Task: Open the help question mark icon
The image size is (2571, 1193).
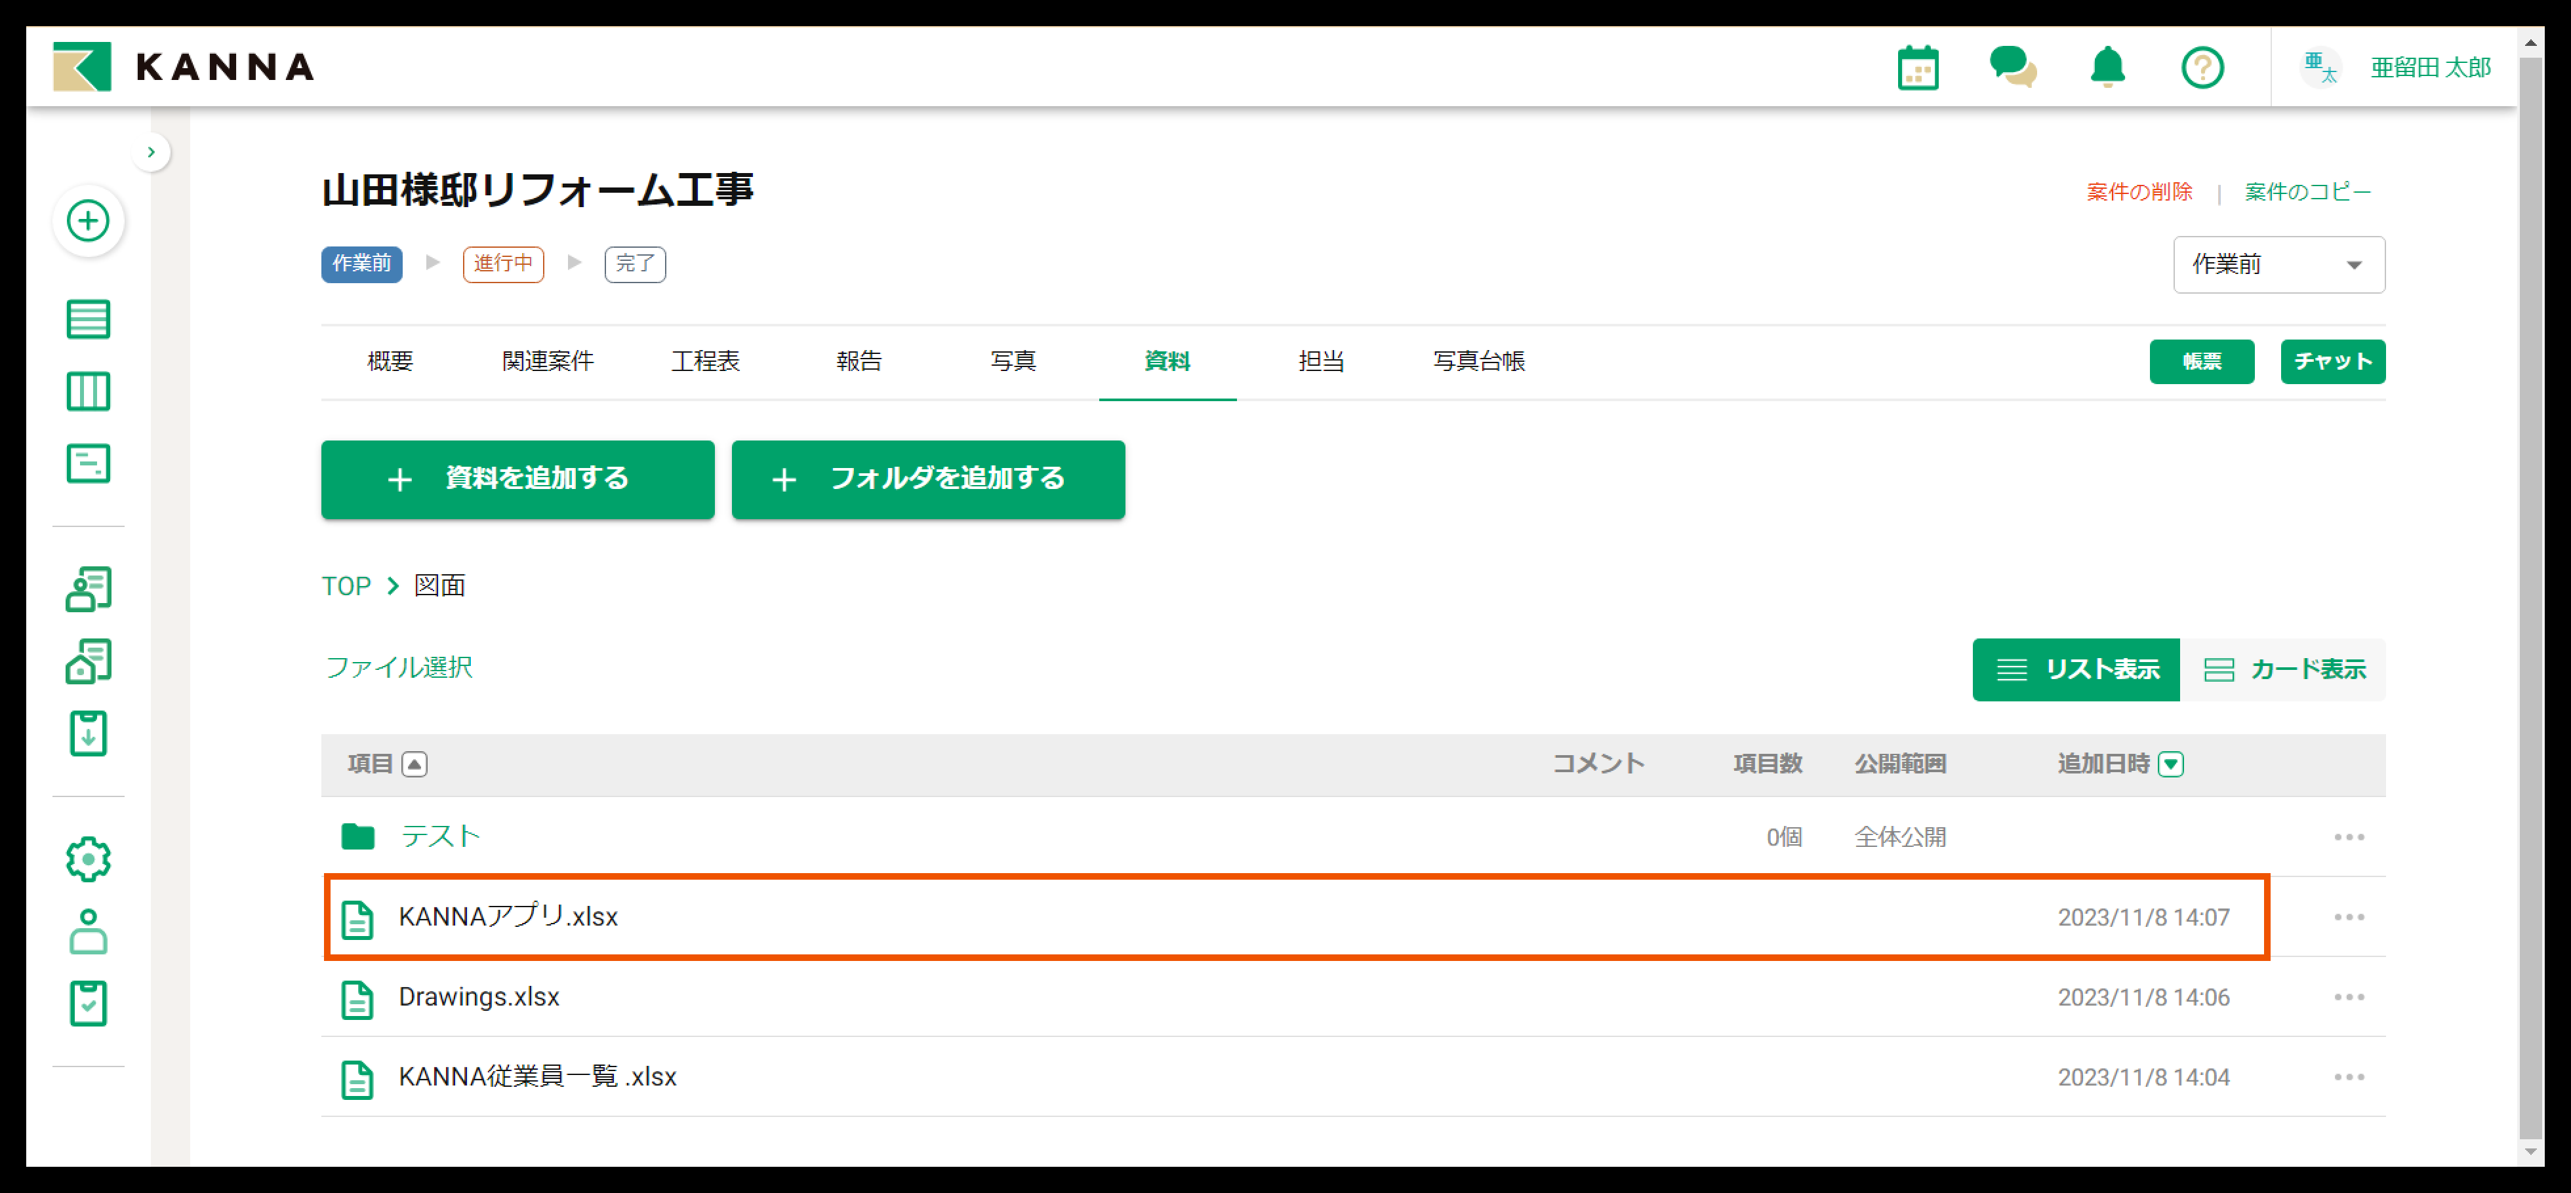Action: click(2202, 68)
